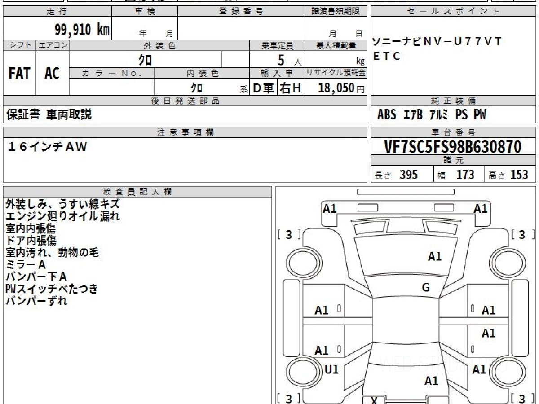
Task: Select the ABS エアB アルミ PS PW line
Action: (x=432, y=115)
